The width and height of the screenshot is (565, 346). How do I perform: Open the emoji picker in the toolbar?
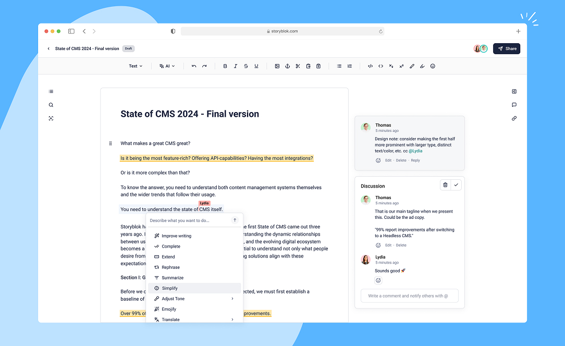pos(433,66)
